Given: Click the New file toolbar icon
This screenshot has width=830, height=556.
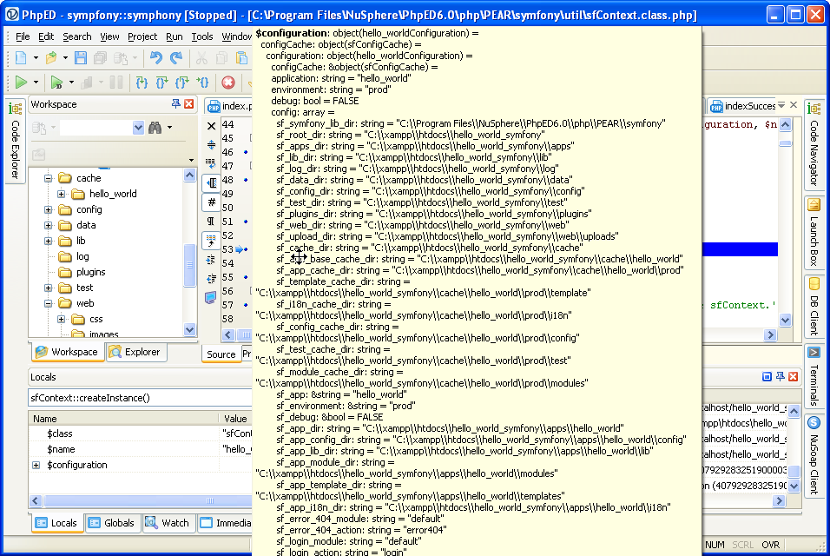Looking at the screenshot, I should click(20, 58).
